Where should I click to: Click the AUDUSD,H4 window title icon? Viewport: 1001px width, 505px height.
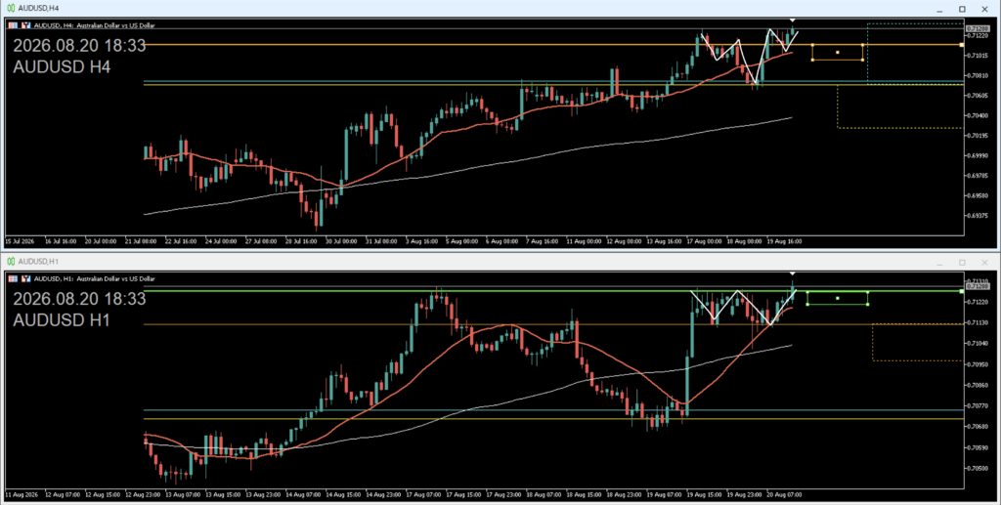click(x=11, y=8)
